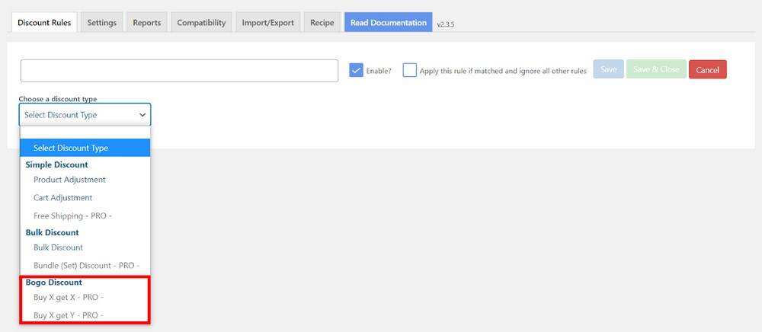The width and height of the screenshot is (762, 332).
Task: Cancel the rule with the red button
Action: pyautogui.click(x=707, y=70)
